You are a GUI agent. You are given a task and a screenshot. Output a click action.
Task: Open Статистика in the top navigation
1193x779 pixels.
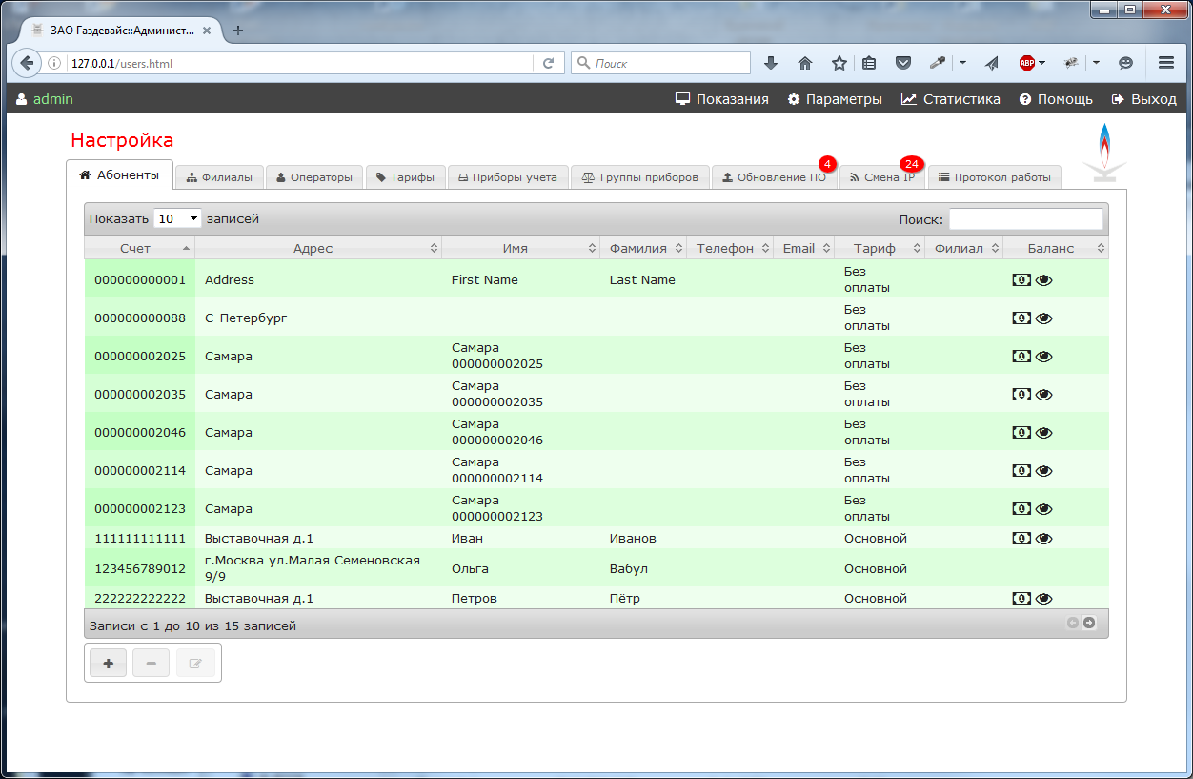coord(951,99)
